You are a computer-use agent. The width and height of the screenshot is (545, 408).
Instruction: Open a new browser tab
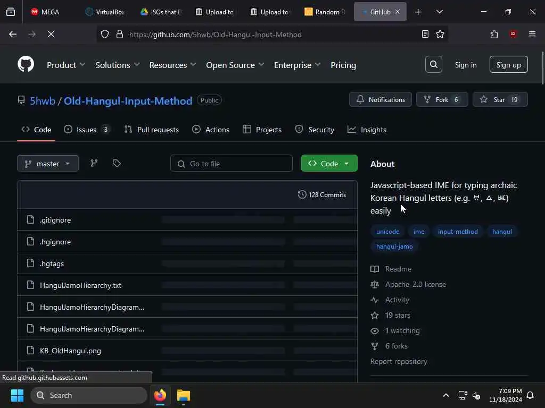coord(418,12)
